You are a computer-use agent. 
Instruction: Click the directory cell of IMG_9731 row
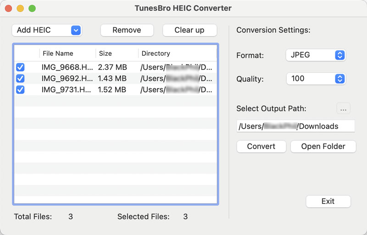(x=176, y=90)
